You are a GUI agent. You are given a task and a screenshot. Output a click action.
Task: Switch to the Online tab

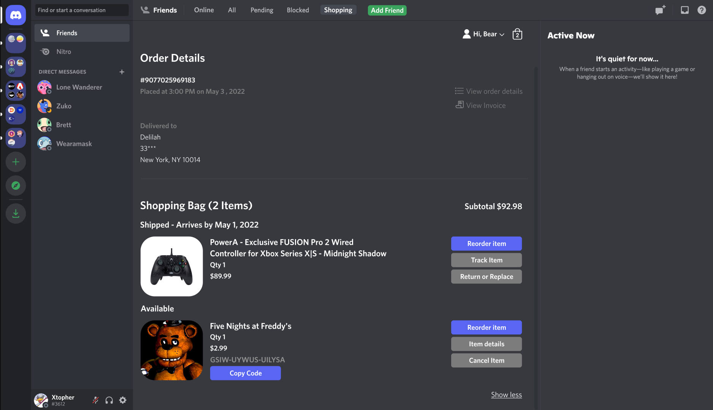(204, 10)
